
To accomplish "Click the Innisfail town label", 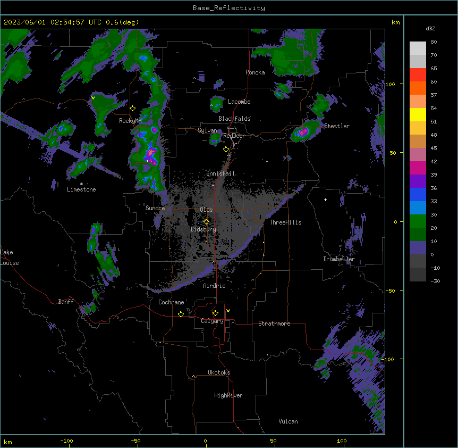I will tap(220, 173).
